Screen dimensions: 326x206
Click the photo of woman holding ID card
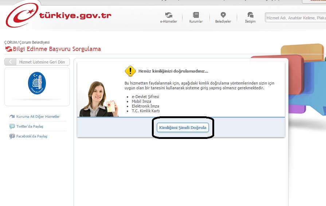[99, 98]
